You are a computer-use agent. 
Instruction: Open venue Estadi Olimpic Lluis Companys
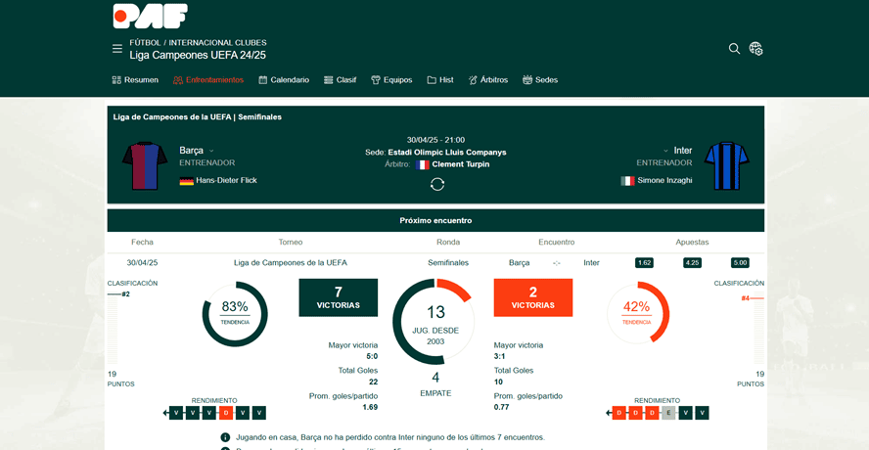[446, 153]
